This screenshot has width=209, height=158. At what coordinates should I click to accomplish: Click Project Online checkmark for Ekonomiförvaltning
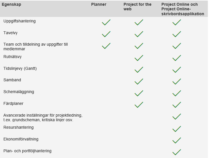(177, 140)
